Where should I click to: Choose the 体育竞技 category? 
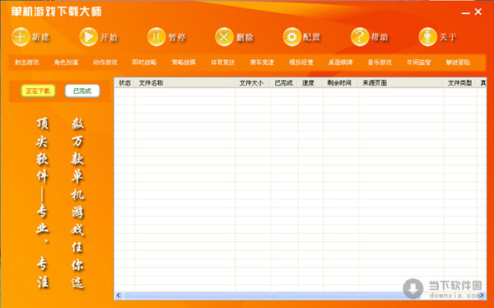coord(223,63)
